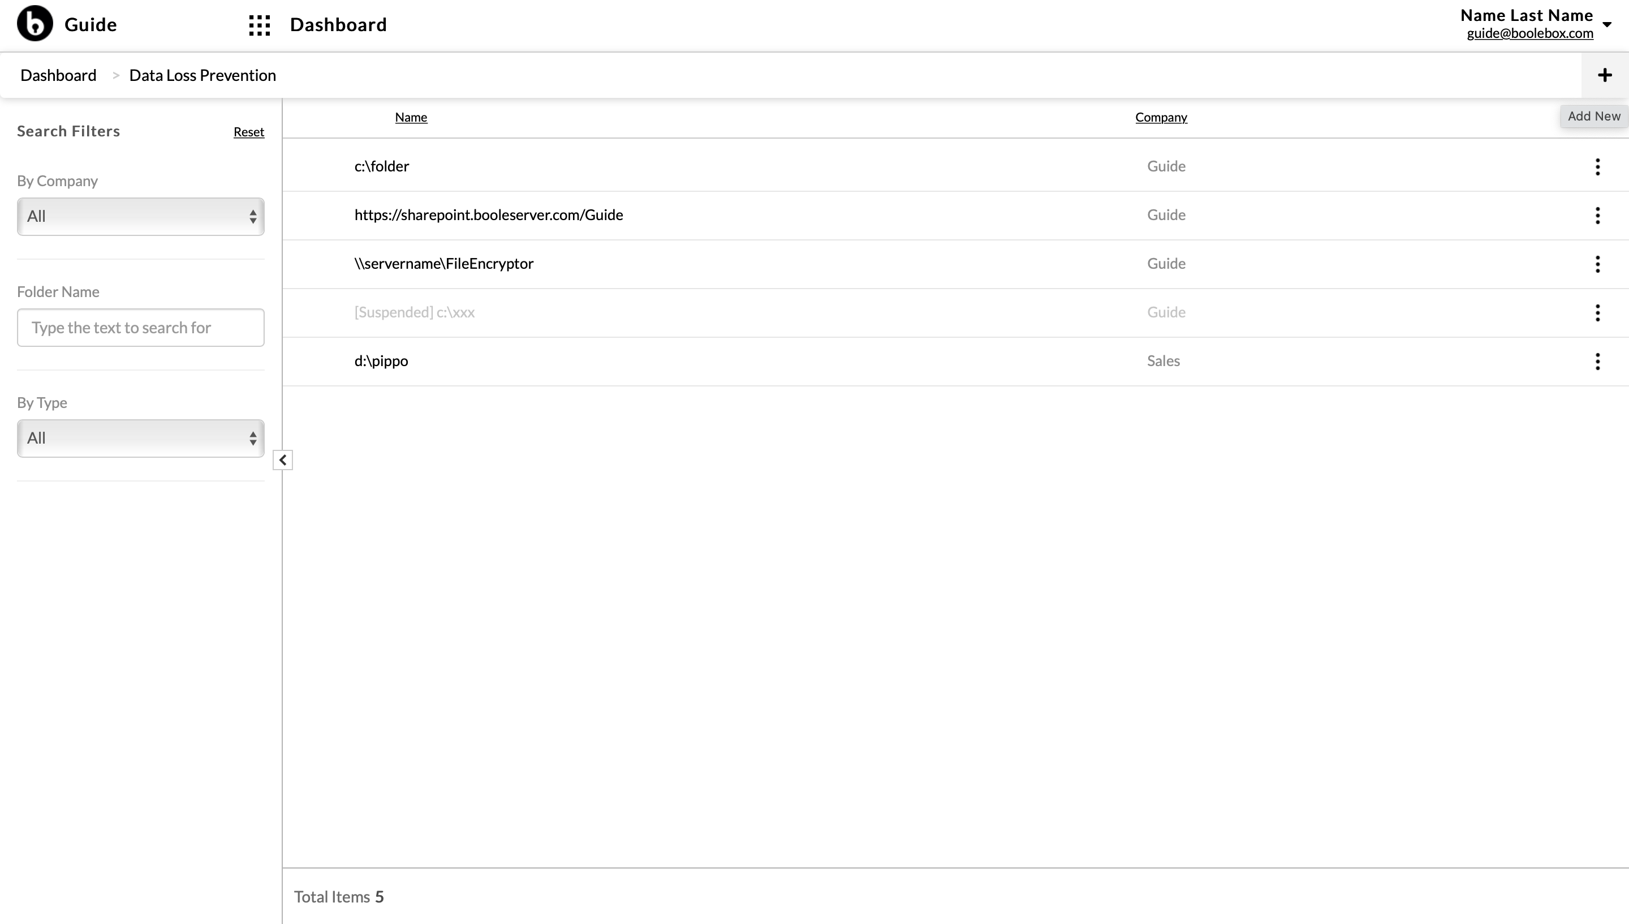Open the By Company dropdown
This screenshot has width=1629, height=924.
[141, 216]
